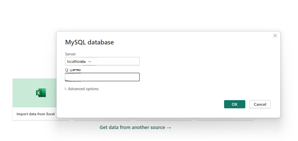Select the Import data from Excel card label
The width and height of the screenshot is (298, 141).
36,114
